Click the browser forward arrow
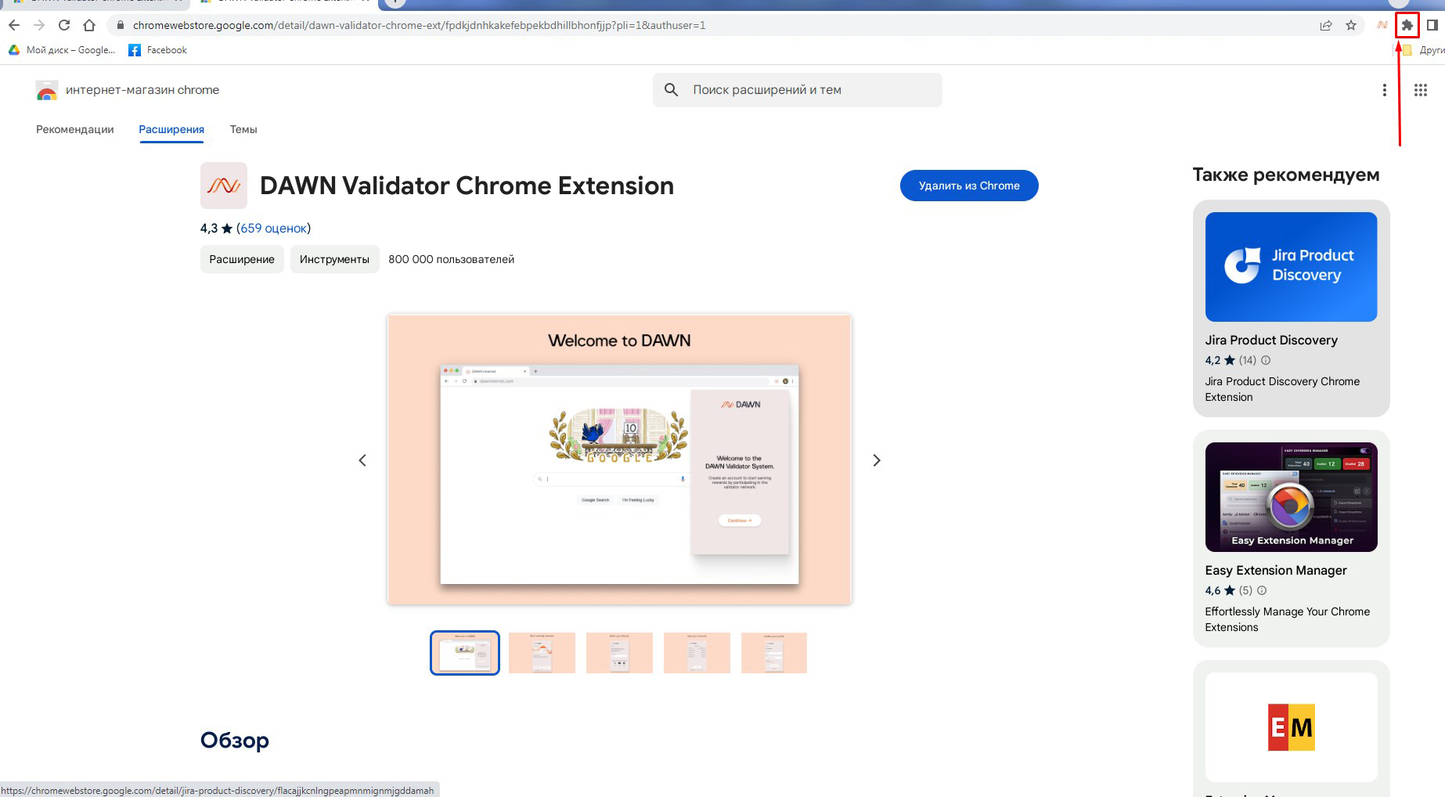Image resolution: width=1445 pixels, height=797 pixels. coord(39,25)
